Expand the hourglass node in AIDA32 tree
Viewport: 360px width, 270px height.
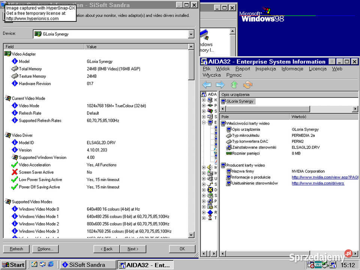click(204, 218)
